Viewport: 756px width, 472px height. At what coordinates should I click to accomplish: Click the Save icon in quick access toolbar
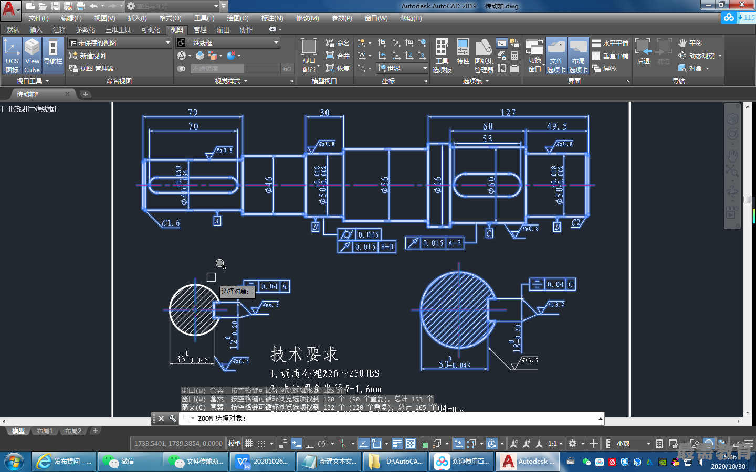point(55,6)
